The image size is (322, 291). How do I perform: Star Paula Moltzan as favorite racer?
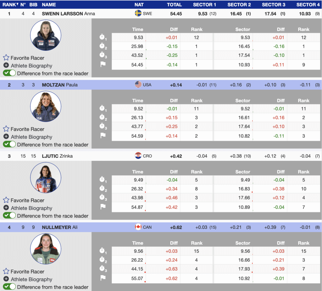6,129
